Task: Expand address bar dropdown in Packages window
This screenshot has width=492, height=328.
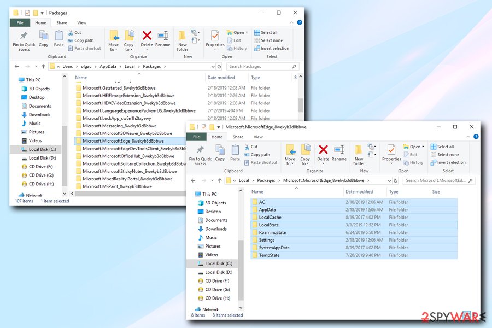Action: click(x=213, y=67)
